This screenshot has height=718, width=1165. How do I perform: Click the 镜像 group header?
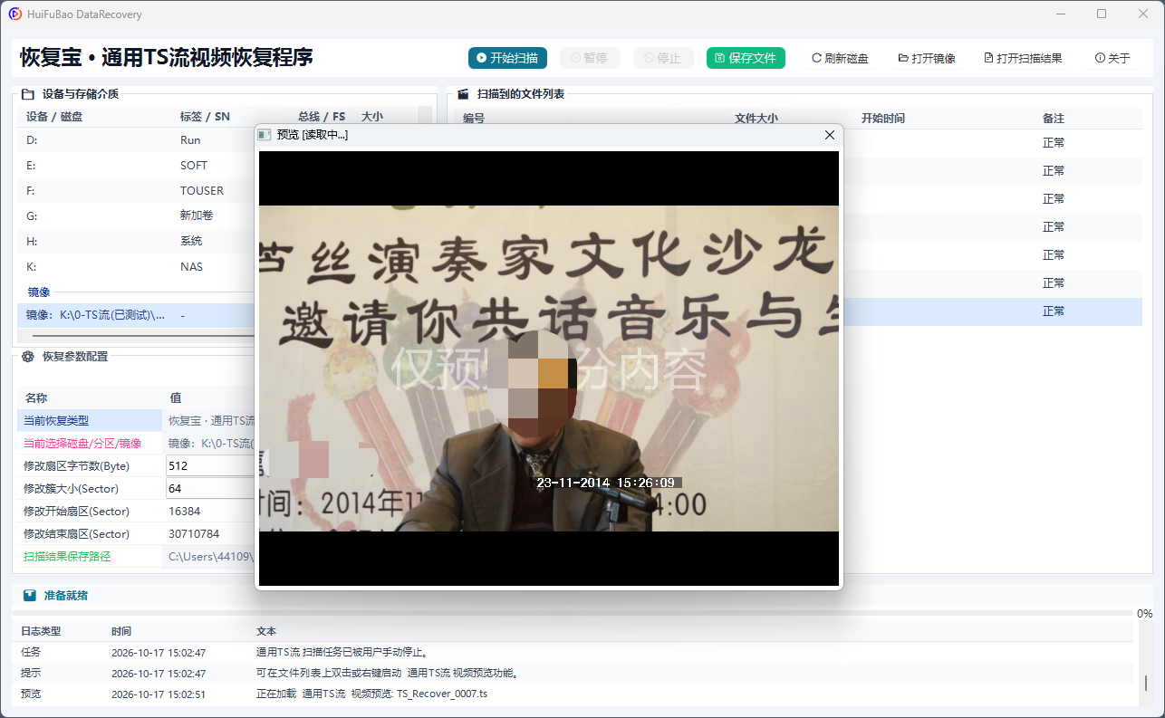[39, 292]
